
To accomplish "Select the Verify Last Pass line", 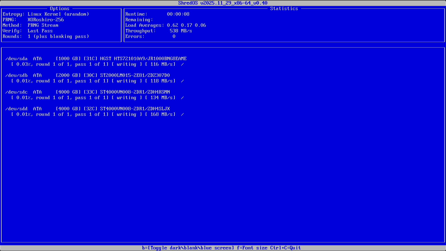I will (28, 31).
